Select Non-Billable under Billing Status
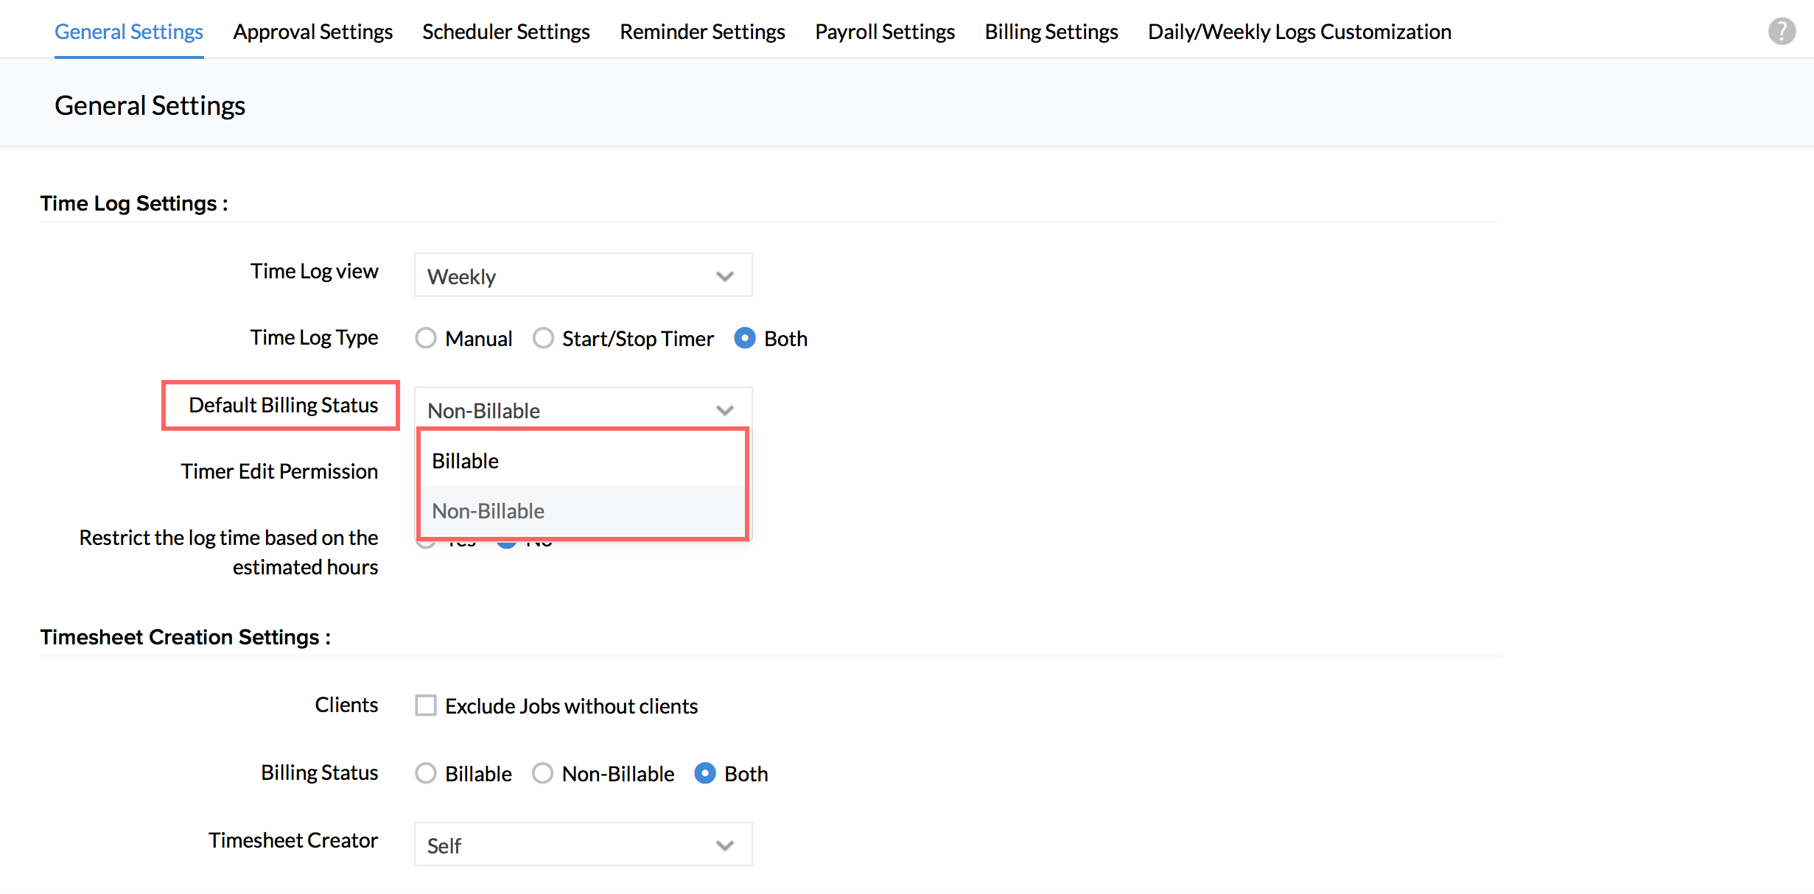This screenshot has height=894, width=1814. pyautogui.click(x=543, y=773)
